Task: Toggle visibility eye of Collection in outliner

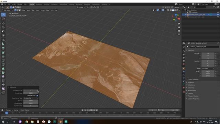Action: point(218,12)
